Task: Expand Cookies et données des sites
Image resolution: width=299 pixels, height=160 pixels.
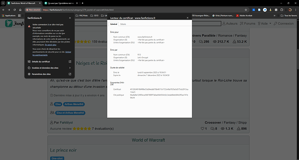Action: [49, 68]
